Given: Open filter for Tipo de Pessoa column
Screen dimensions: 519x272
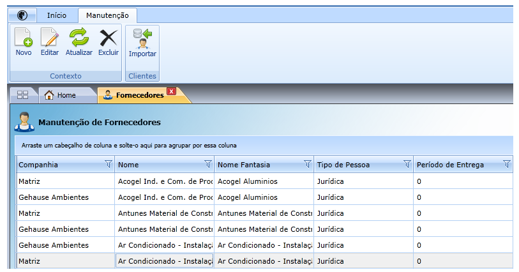Looking at the screenshot, I should pyautogui.click(x=407, y=164).
